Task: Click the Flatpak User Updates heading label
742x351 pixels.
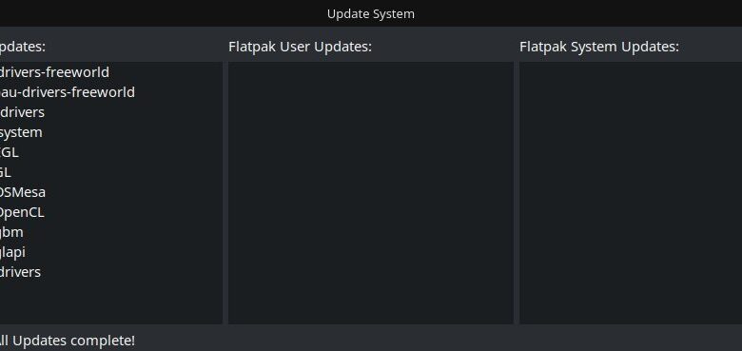Action: tap(300, 47)
